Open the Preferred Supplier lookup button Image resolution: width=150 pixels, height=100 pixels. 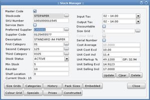pyautogui.click(x=66, y=29)
